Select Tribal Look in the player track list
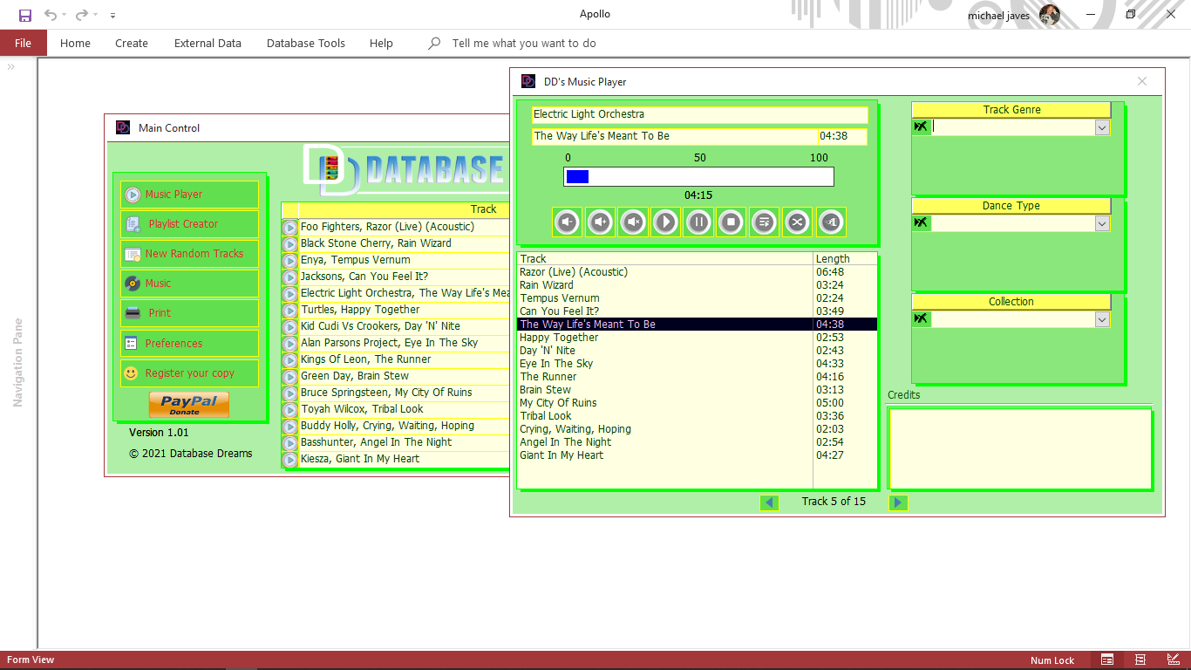Screen dimensions: 1191x670 (698, 416)
